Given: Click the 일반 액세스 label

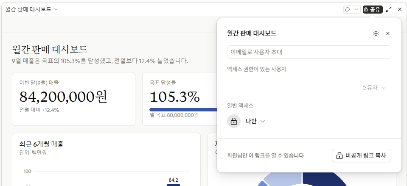Looking at the screenshot, I should click(x=240, y=105).
